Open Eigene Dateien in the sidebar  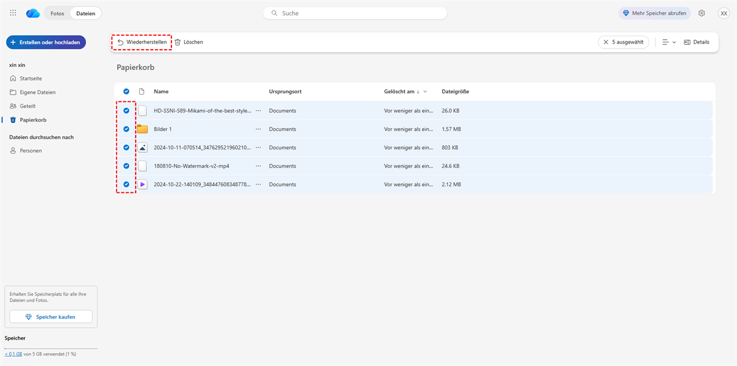(x=37, y=92)
